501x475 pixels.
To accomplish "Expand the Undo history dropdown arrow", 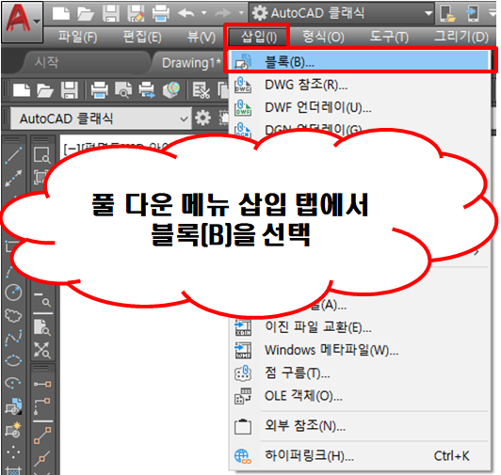I will coord(203,13).
